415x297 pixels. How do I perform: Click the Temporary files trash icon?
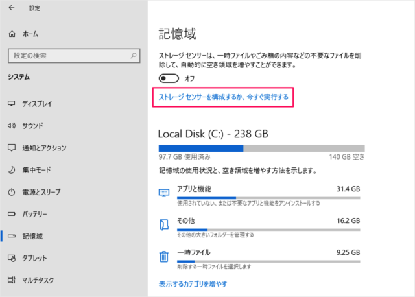[x=164, y=257]
